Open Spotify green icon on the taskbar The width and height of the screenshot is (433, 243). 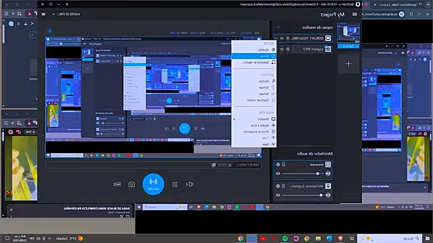pyautogui.click(x=285, y=238)
